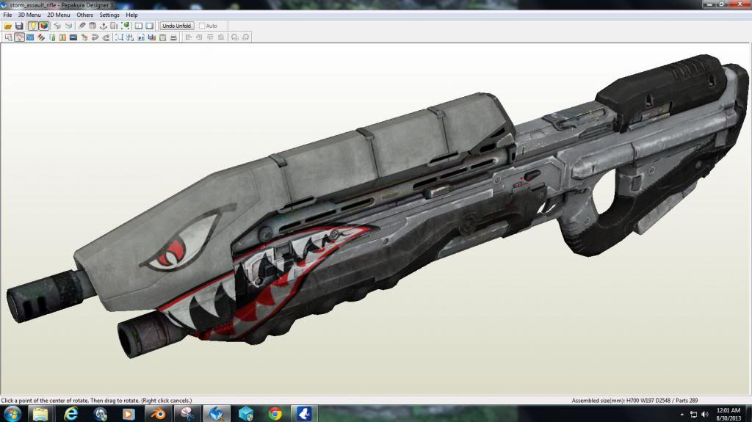Screen dimensions: 752x422
Task: Click the Pepakura Designer taskbar icon
Action: tap(217, 413)
